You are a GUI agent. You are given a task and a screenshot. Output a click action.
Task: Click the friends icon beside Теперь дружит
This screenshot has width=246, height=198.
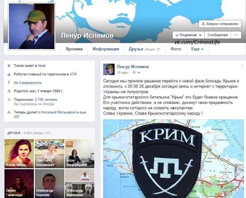[9, 112]
